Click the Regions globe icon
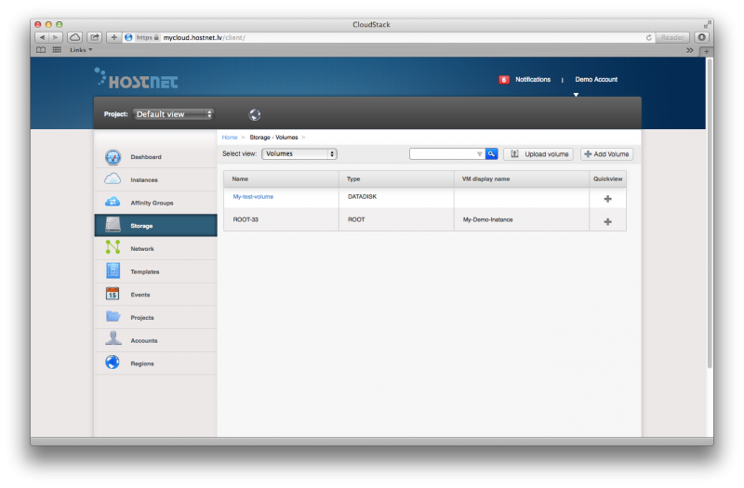Image resolution: width=744 pixels, height=488 pixels. 113,363
